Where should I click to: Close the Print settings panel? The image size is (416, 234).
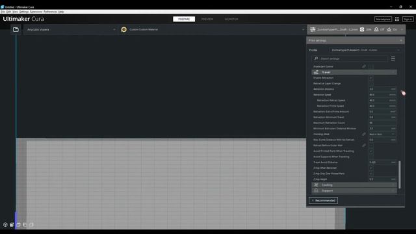point(401,40)
